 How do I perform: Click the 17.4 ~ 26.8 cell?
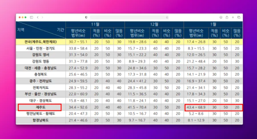(x=196, y=42)
